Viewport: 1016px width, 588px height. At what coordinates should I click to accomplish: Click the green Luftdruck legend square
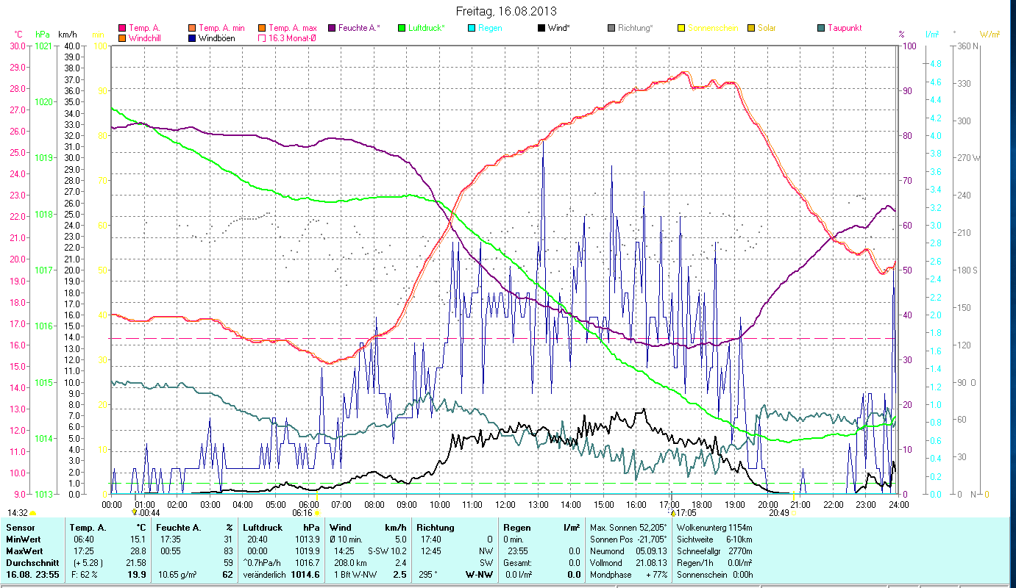coord(401,28)
